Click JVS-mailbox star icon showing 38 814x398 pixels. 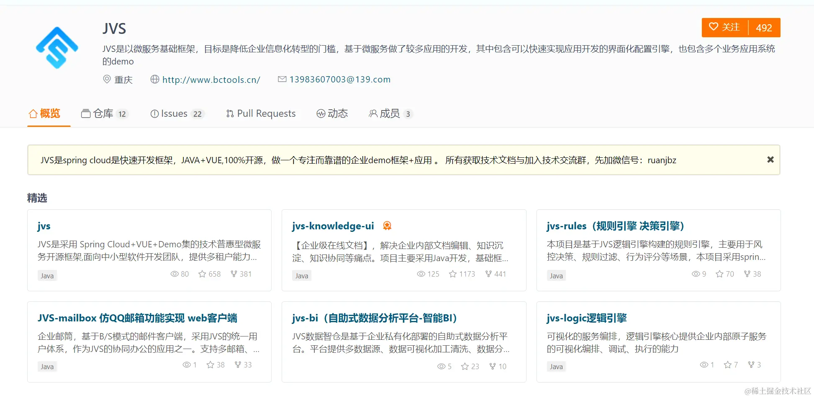211,365
